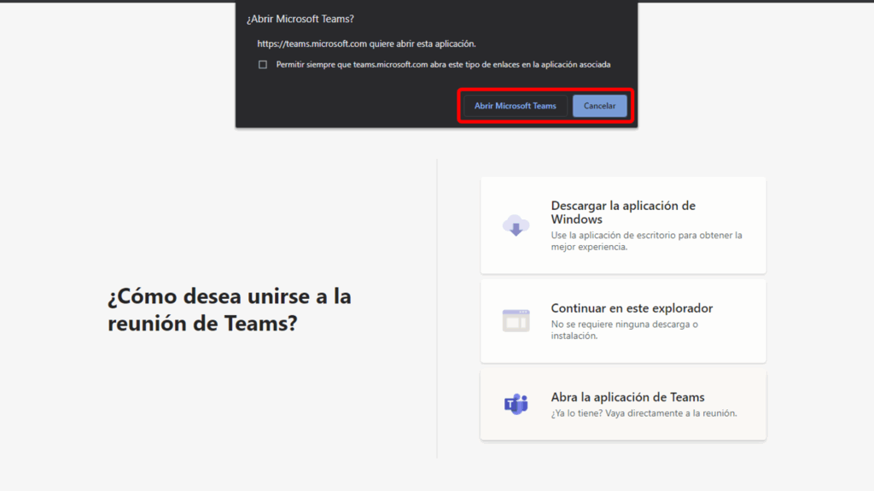
Task: Click the browser window icon
Action: click(516, 321)
